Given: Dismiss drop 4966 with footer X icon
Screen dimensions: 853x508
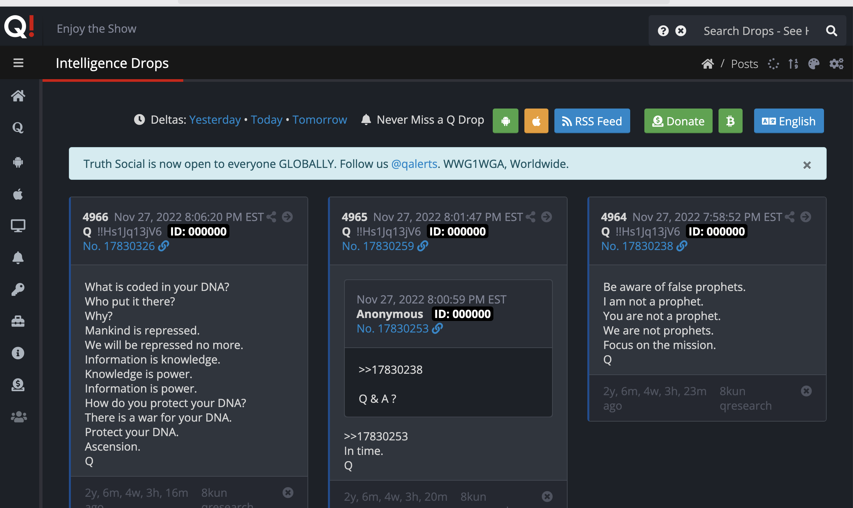Looking at the screenshot, I should point(288,492).
